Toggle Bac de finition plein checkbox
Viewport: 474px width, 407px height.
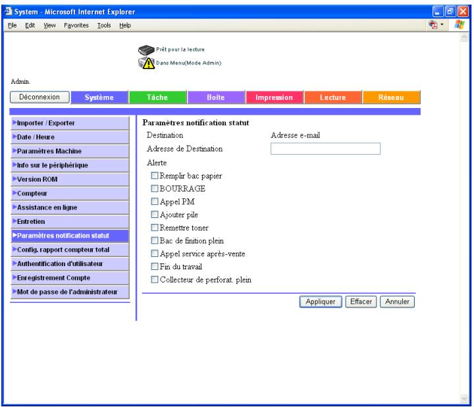coord(155,240)
